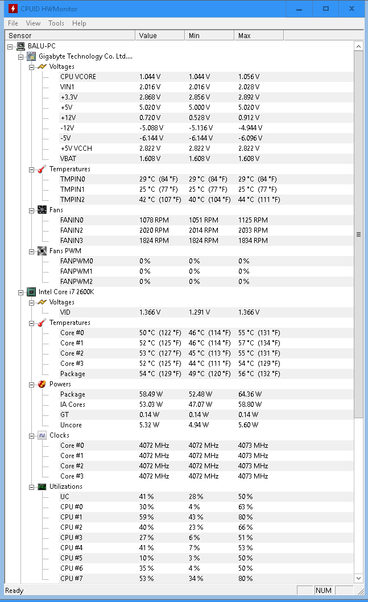The width and height of the screenshot is (368, 602).
Task: Minimize the HWMonitor window
Action: 299,9
